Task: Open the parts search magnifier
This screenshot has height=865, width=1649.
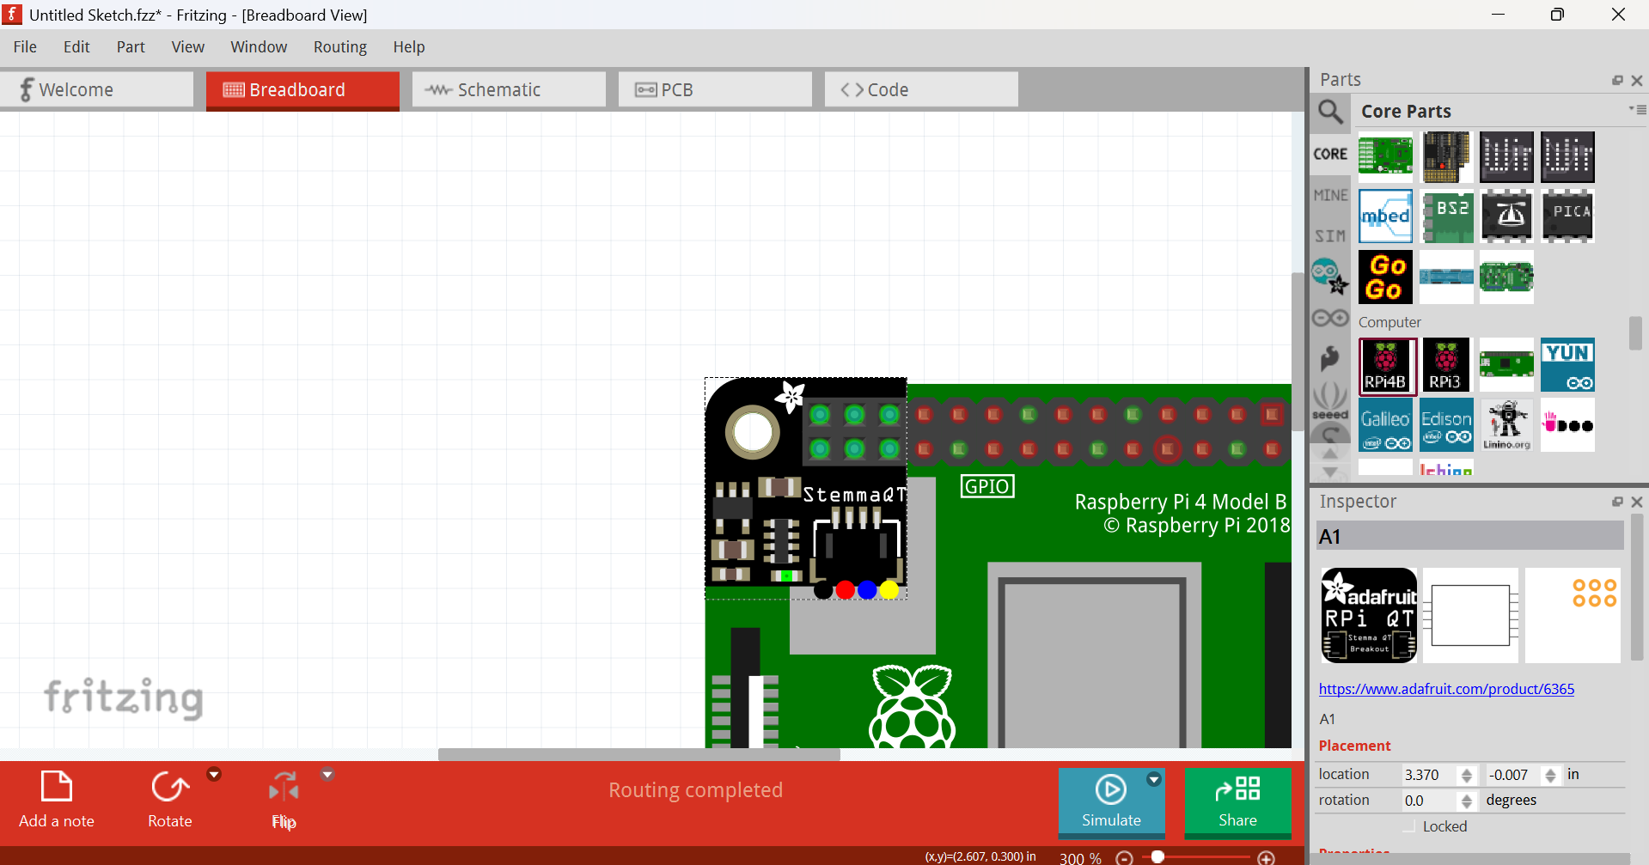Action: (1330, 112)
